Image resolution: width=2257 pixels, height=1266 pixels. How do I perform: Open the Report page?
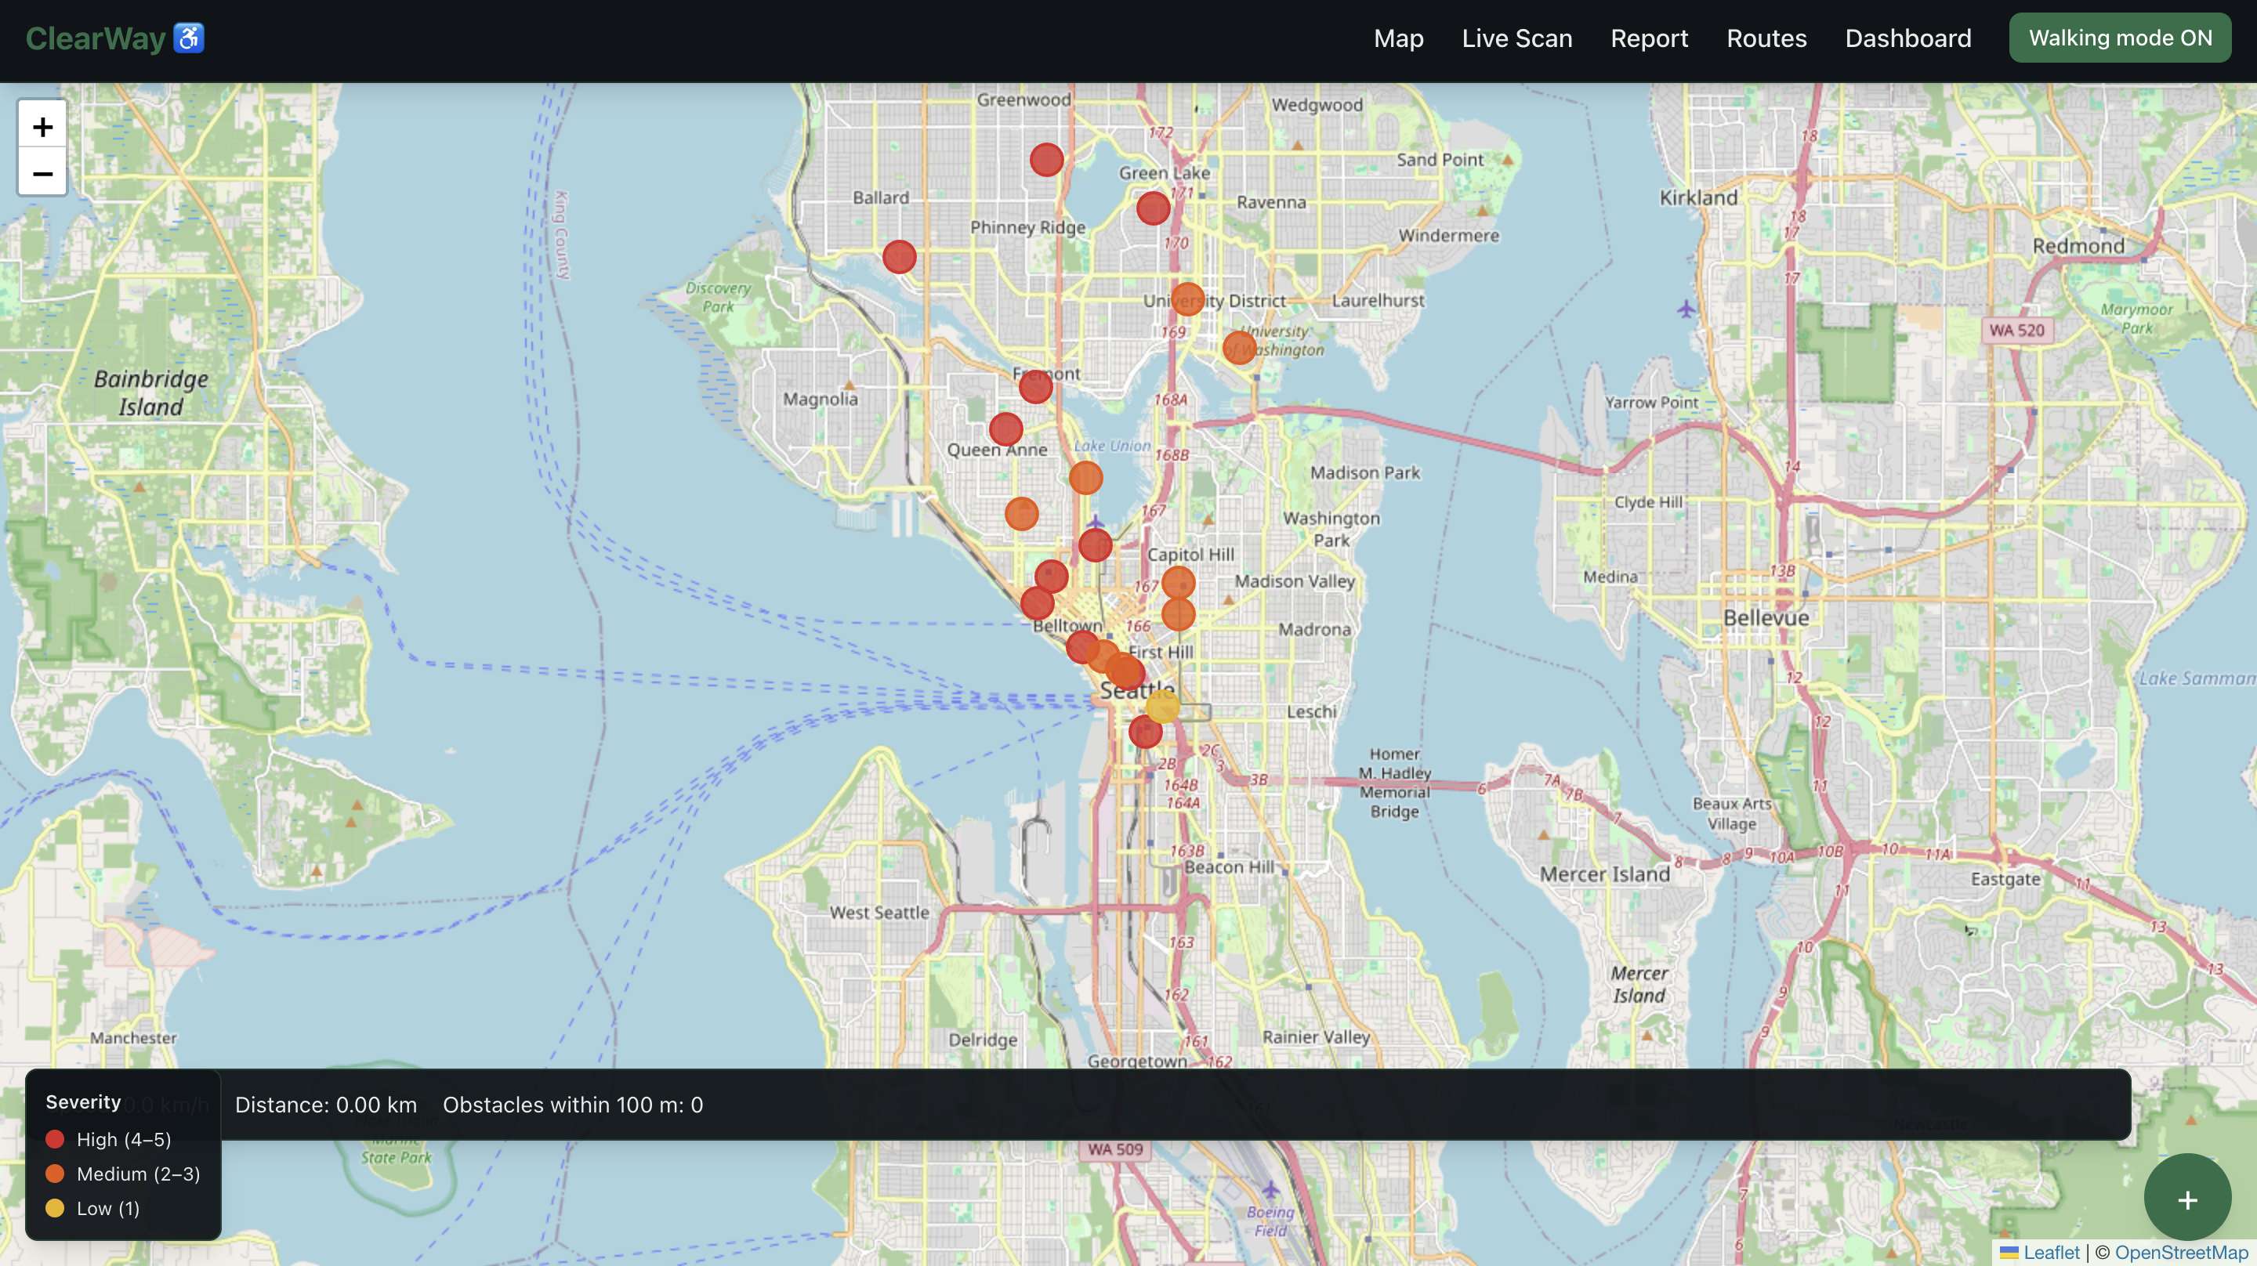tap(1649, 38)
